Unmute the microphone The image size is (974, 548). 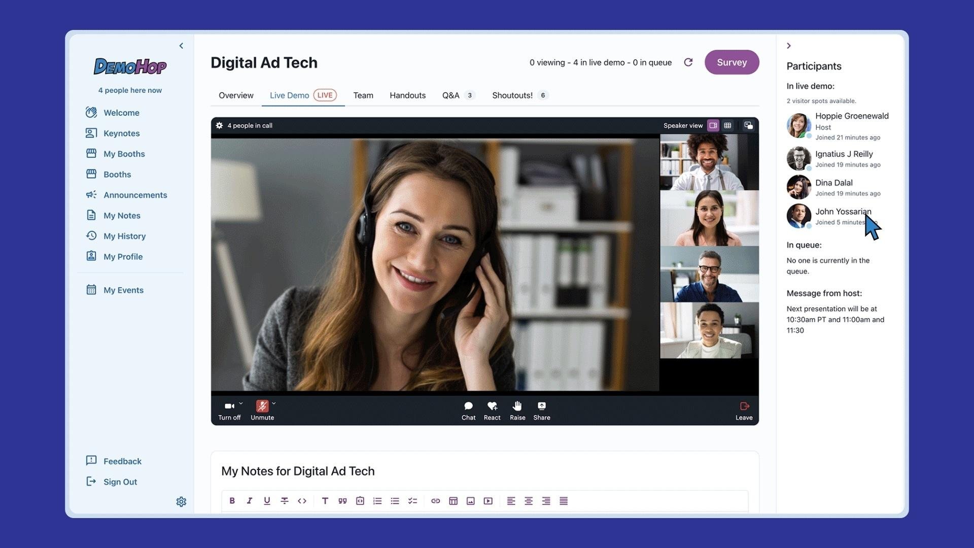262,406
